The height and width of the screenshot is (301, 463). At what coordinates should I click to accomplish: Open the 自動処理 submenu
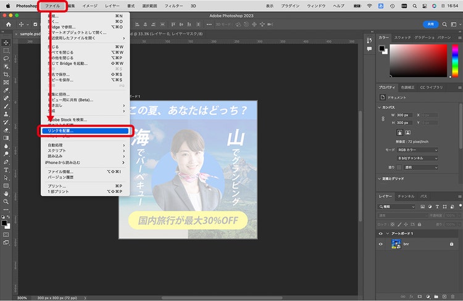click(85, 145)
